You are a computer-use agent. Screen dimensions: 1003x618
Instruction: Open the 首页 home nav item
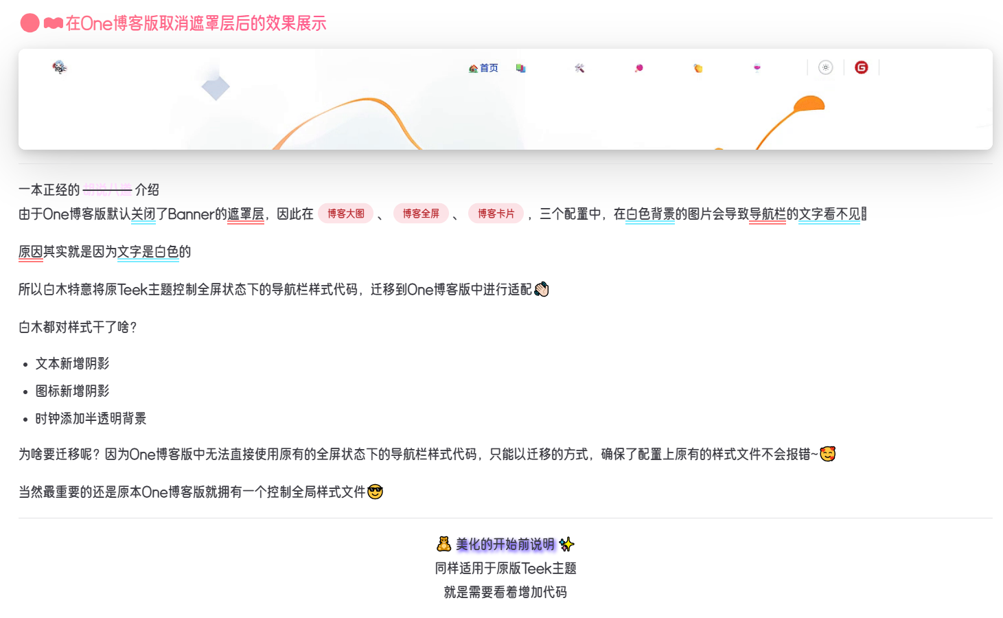coord(483,68)
